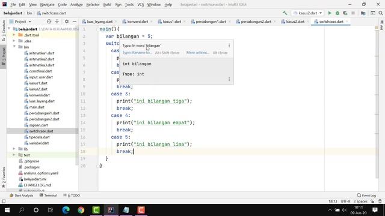Open Project panel settings gear
This screenshot has height=216, width=385.
(67, 22)
